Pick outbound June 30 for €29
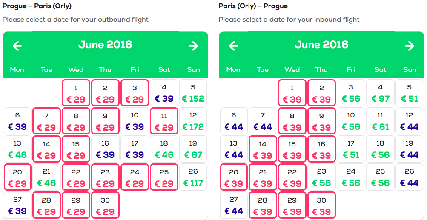Screen dimensions: 427x220 (106, 205)
